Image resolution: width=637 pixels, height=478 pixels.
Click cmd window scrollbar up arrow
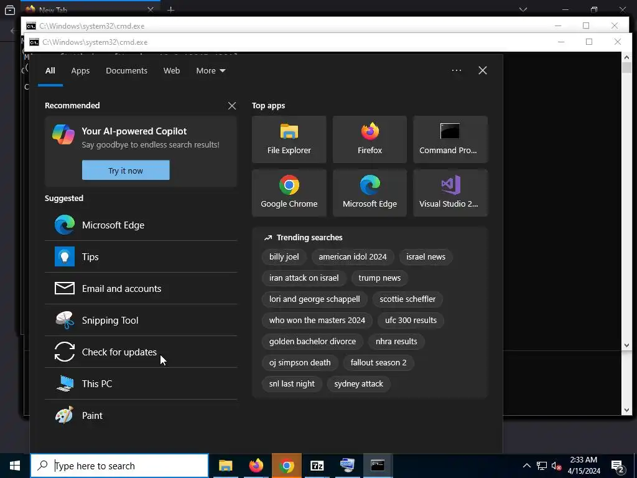pos(626,58)
